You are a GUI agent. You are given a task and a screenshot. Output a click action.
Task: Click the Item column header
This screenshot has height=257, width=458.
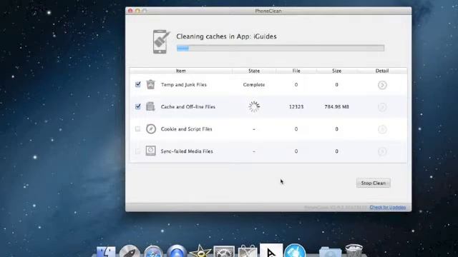pos(181,71)
